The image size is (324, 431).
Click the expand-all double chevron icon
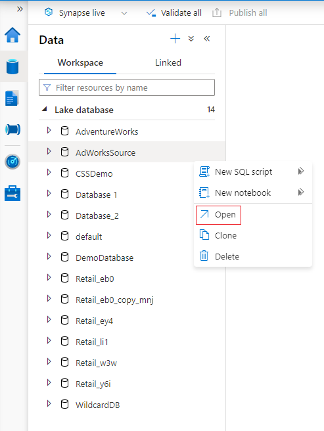(191, 39)
